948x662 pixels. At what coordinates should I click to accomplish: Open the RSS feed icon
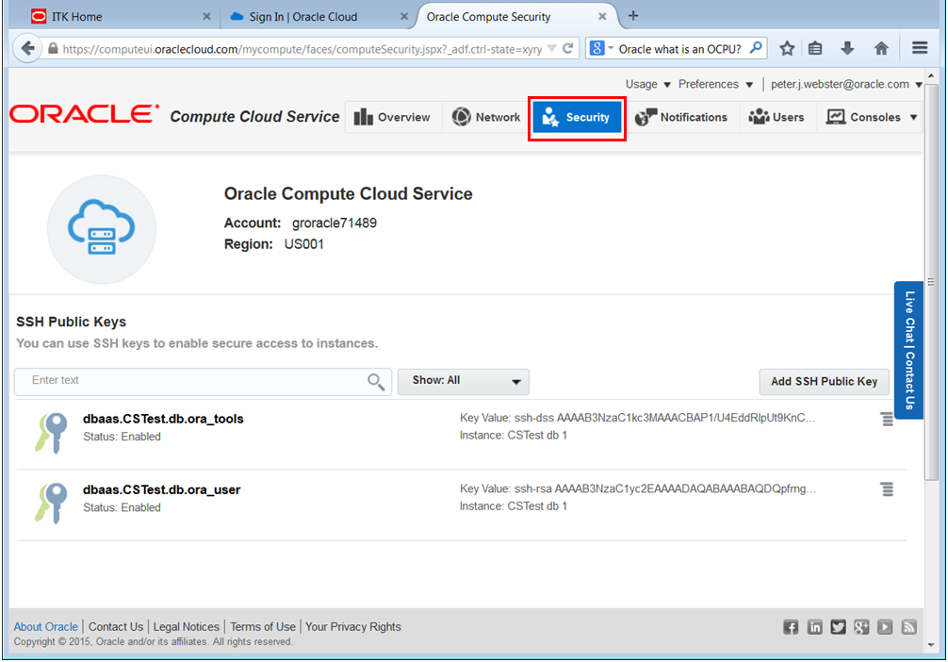click(x=908, y=627)
